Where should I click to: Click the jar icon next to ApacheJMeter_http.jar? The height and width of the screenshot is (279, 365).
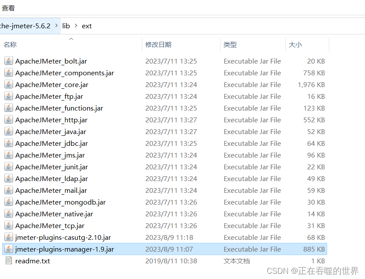9,120
